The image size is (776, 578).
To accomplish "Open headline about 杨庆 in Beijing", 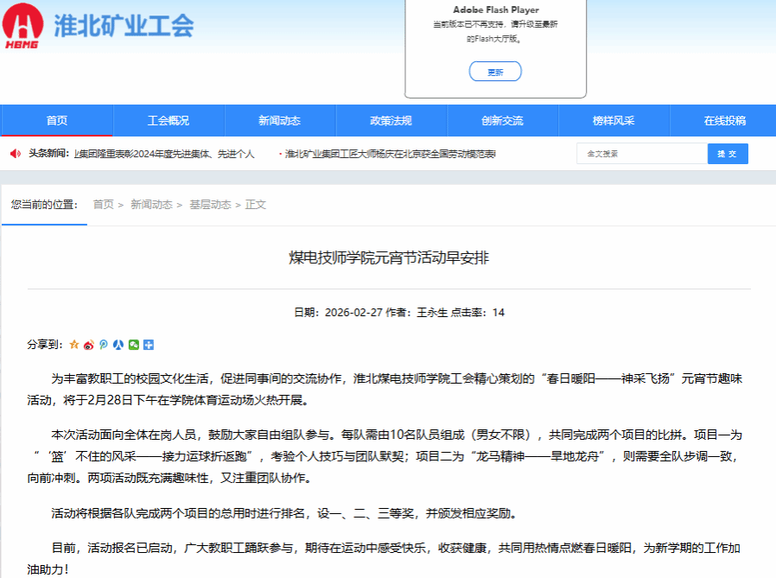I will (x=390, y=154).
